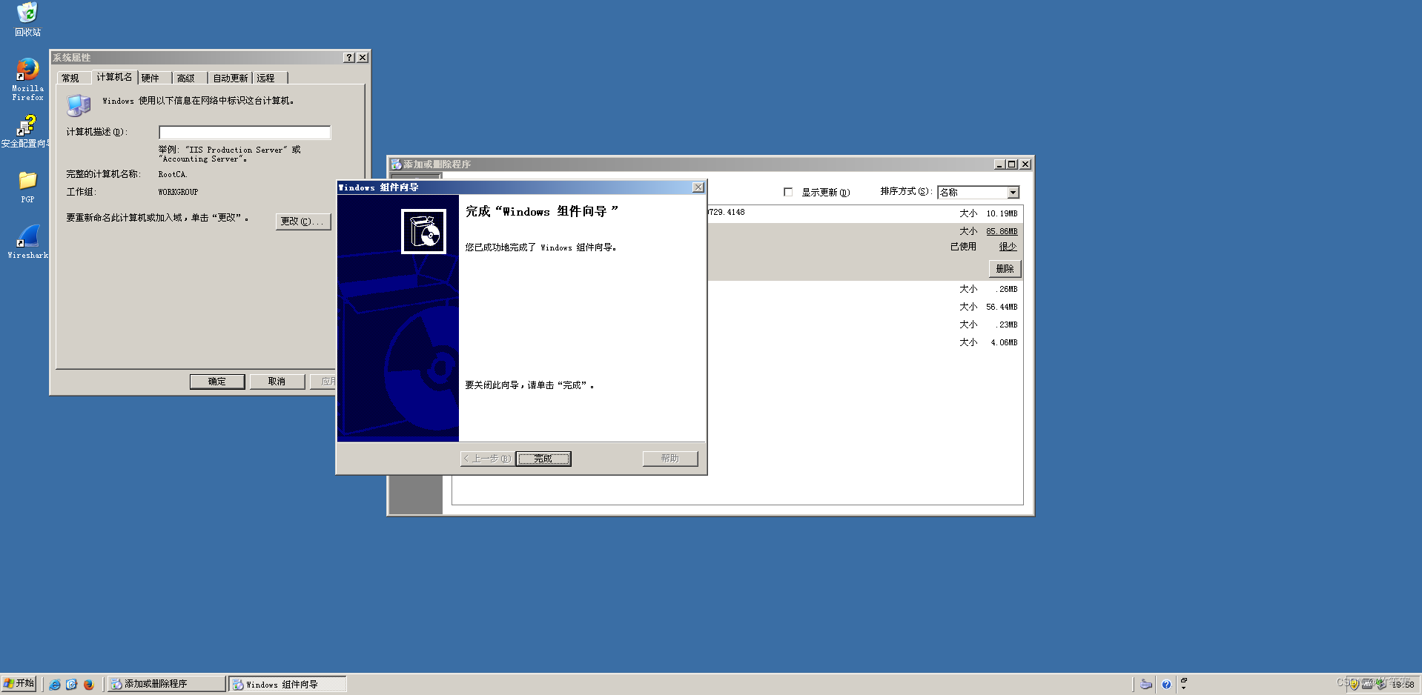Open the 自动更新 tab

click(x=231, y=78)
